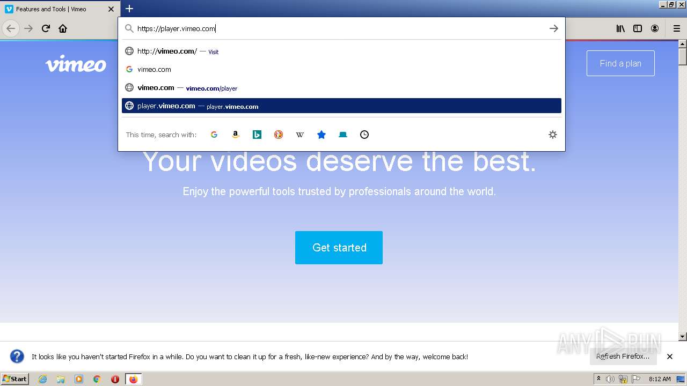Open a new tab with the plus icon
The height and width of the screenshot is (386, 687).
[129, 9]
